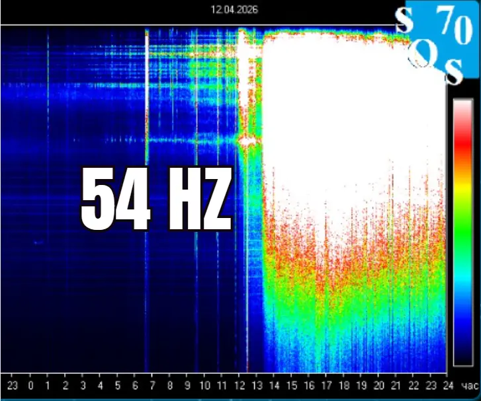Select hour 24 on the time axis

coord(448,385)
